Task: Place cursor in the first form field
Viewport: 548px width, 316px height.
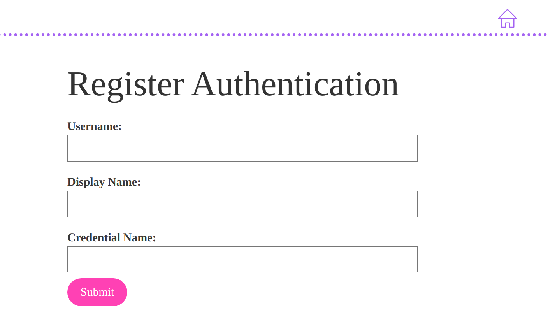Action: [242, 148]
